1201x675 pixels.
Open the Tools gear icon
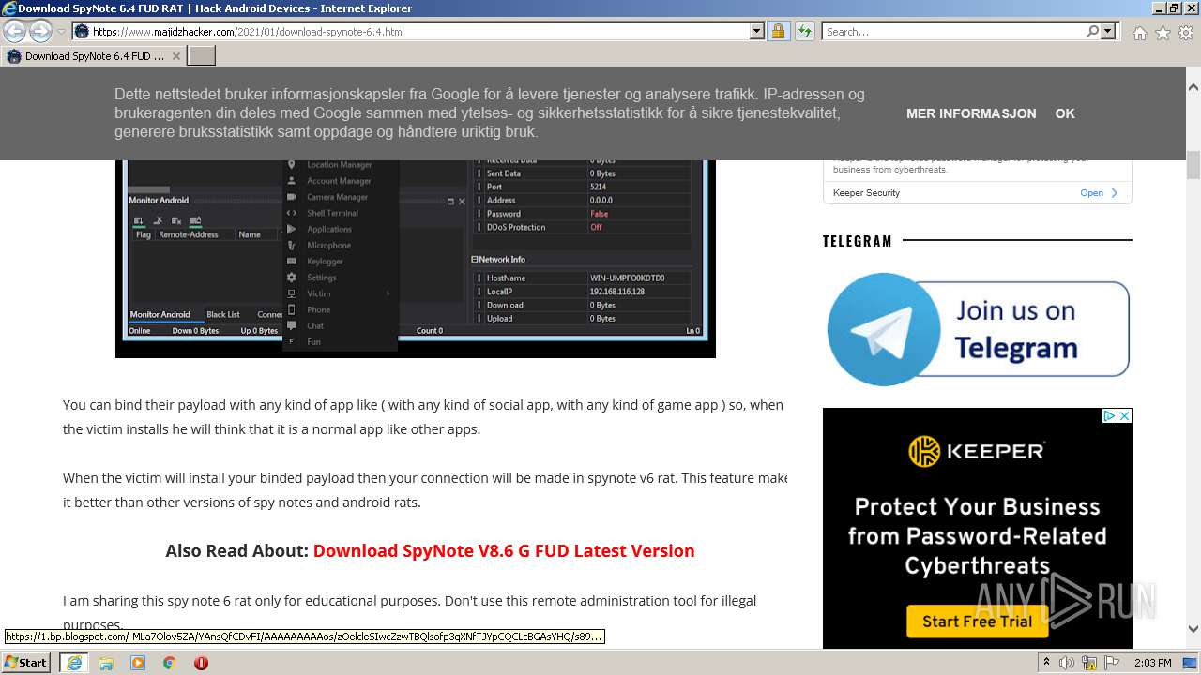tap(1186, 33)
